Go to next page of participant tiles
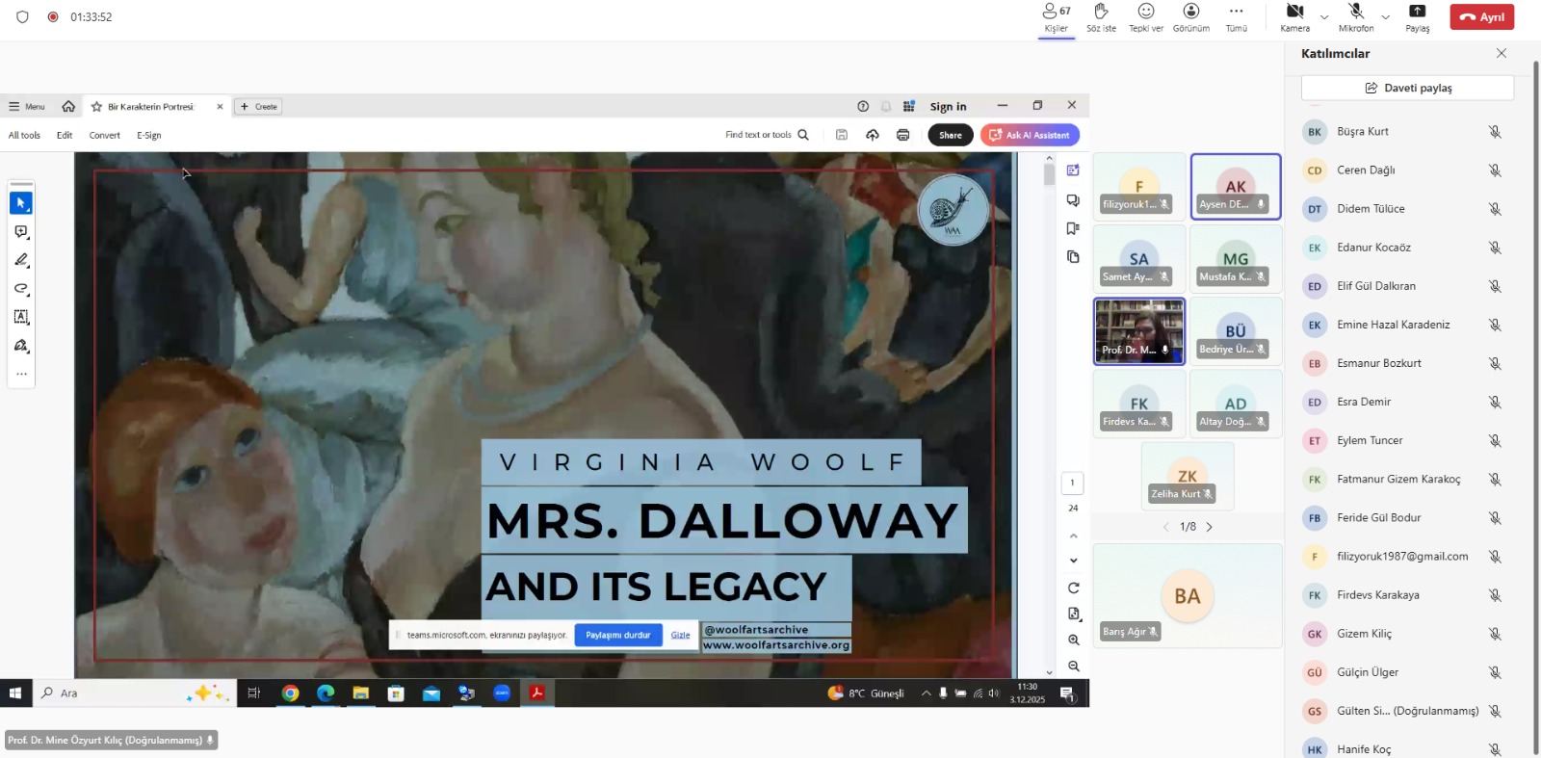1541x758 pixels. click(x=1210, y=527)
